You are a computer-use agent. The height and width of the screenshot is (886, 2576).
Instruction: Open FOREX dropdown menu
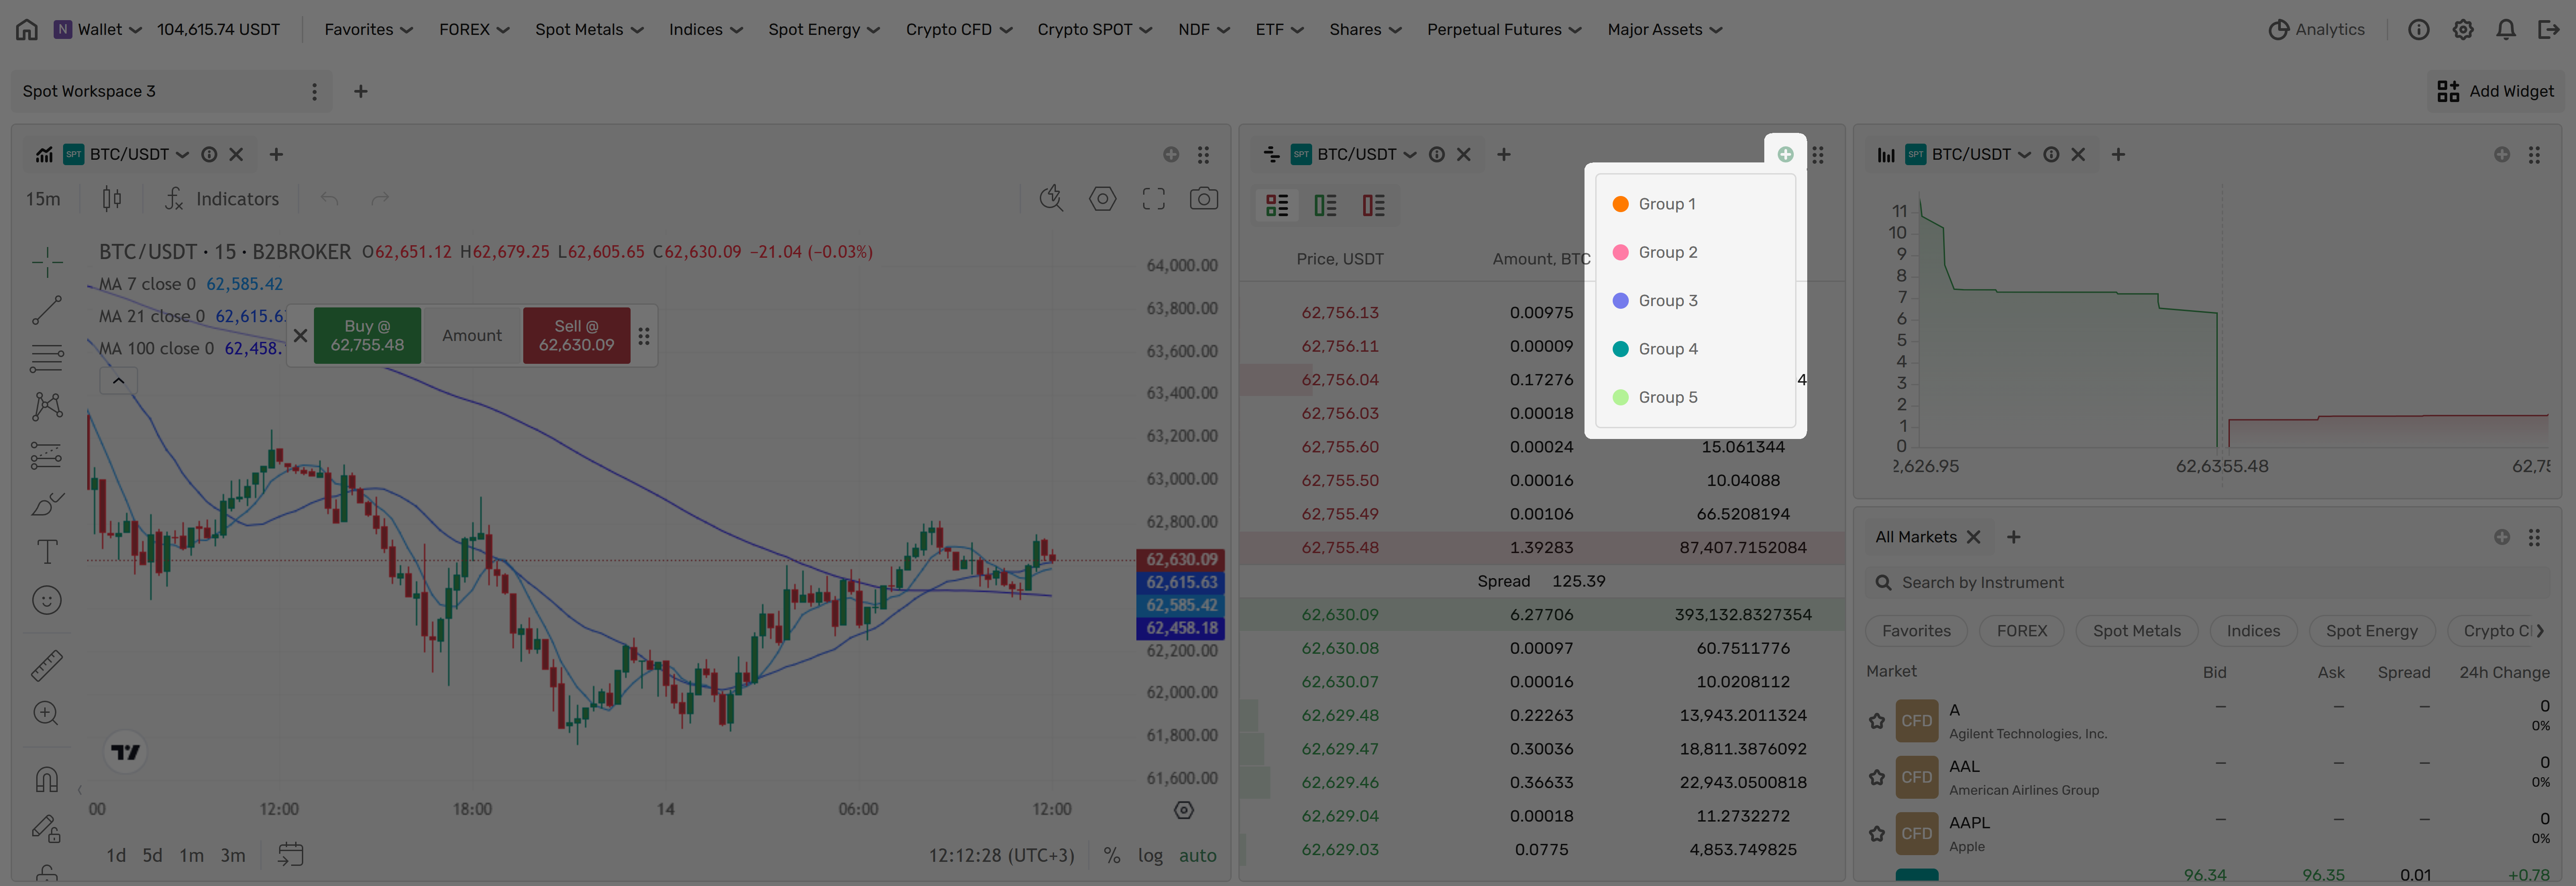[474, 29]
